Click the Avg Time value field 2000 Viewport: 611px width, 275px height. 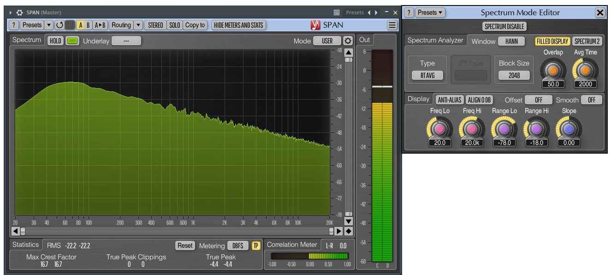point(585,84)
